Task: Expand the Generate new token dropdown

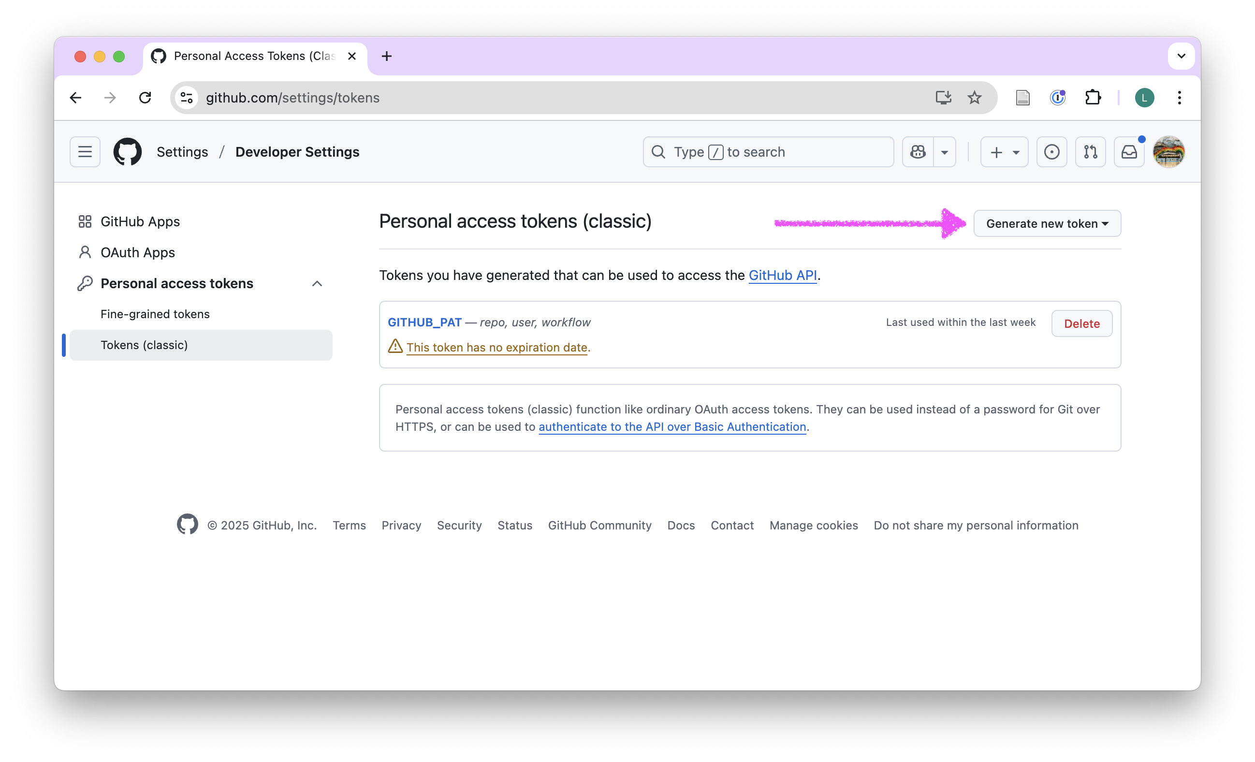Action: point(1047,223)
